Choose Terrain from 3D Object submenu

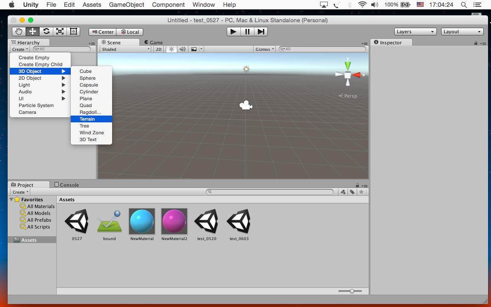coord(87,119)
